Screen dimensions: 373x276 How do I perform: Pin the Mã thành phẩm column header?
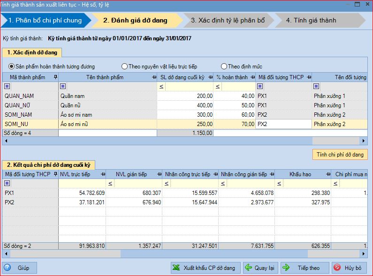55,77
